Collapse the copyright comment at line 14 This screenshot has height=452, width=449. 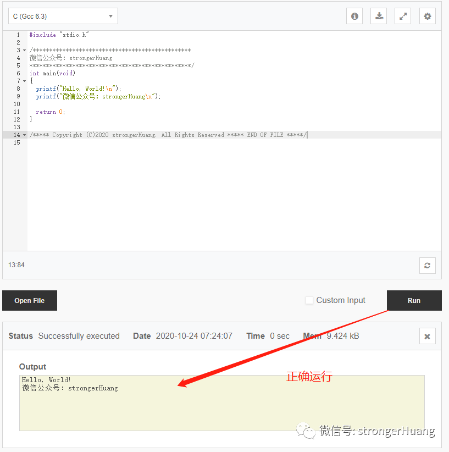pyautogui.click(x=25, y=135)
